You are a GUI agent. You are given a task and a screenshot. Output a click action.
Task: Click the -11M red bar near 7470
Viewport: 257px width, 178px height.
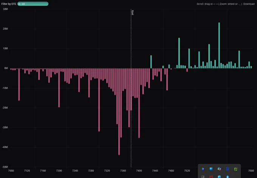click(167, 79)
